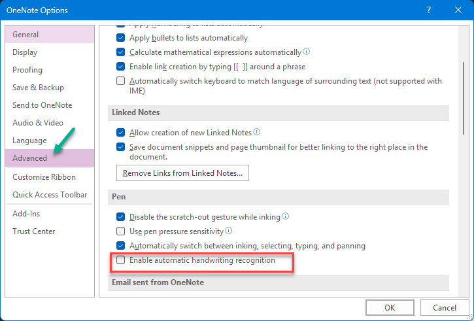Toggle Save document snippets and page thumbnail
The image size is (474, 321).
[120, 147]
